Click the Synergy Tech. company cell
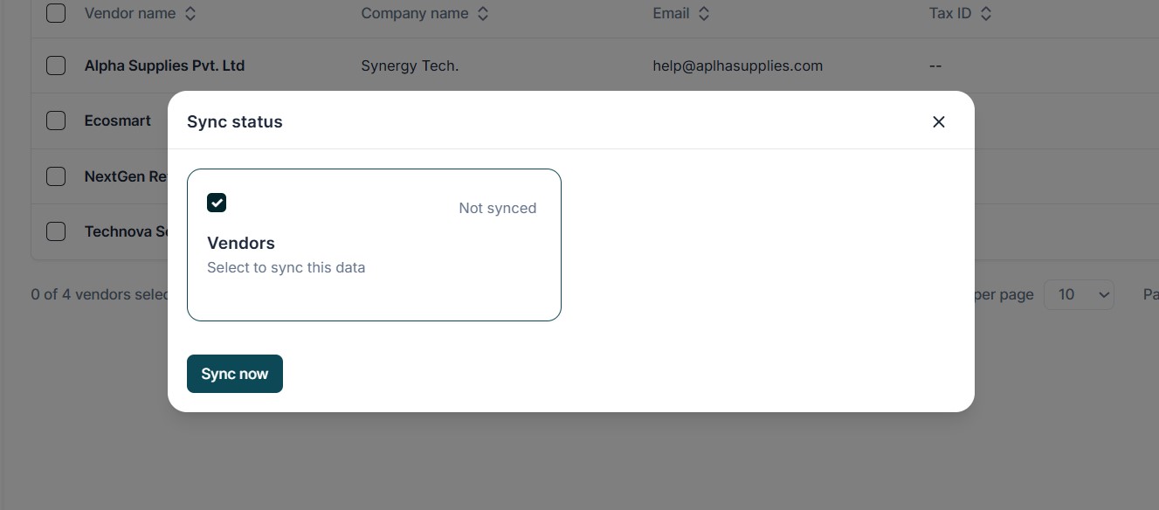The height and width of the screenshot is (510, 1159). pyautogui.click(x=410, y=65)
